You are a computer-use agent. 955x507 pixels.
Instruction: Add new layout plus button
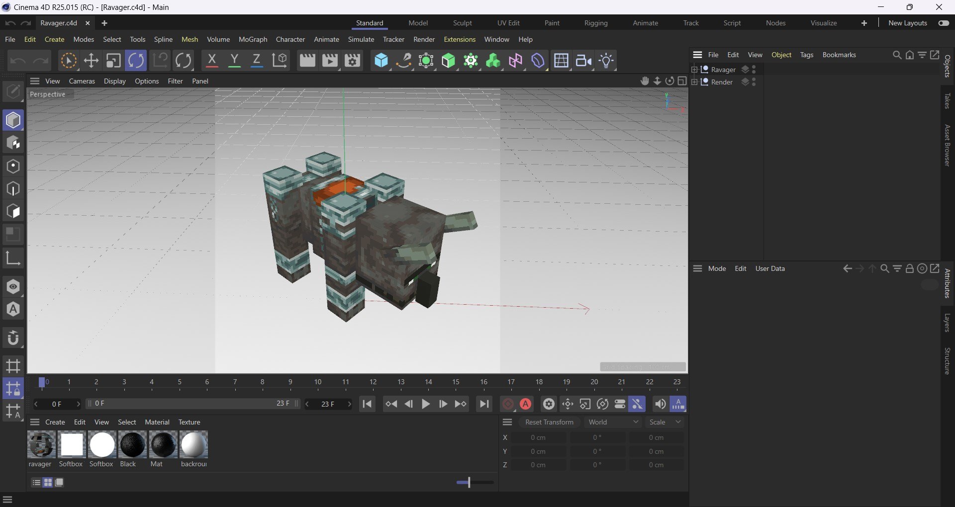(x=864, y=23)
